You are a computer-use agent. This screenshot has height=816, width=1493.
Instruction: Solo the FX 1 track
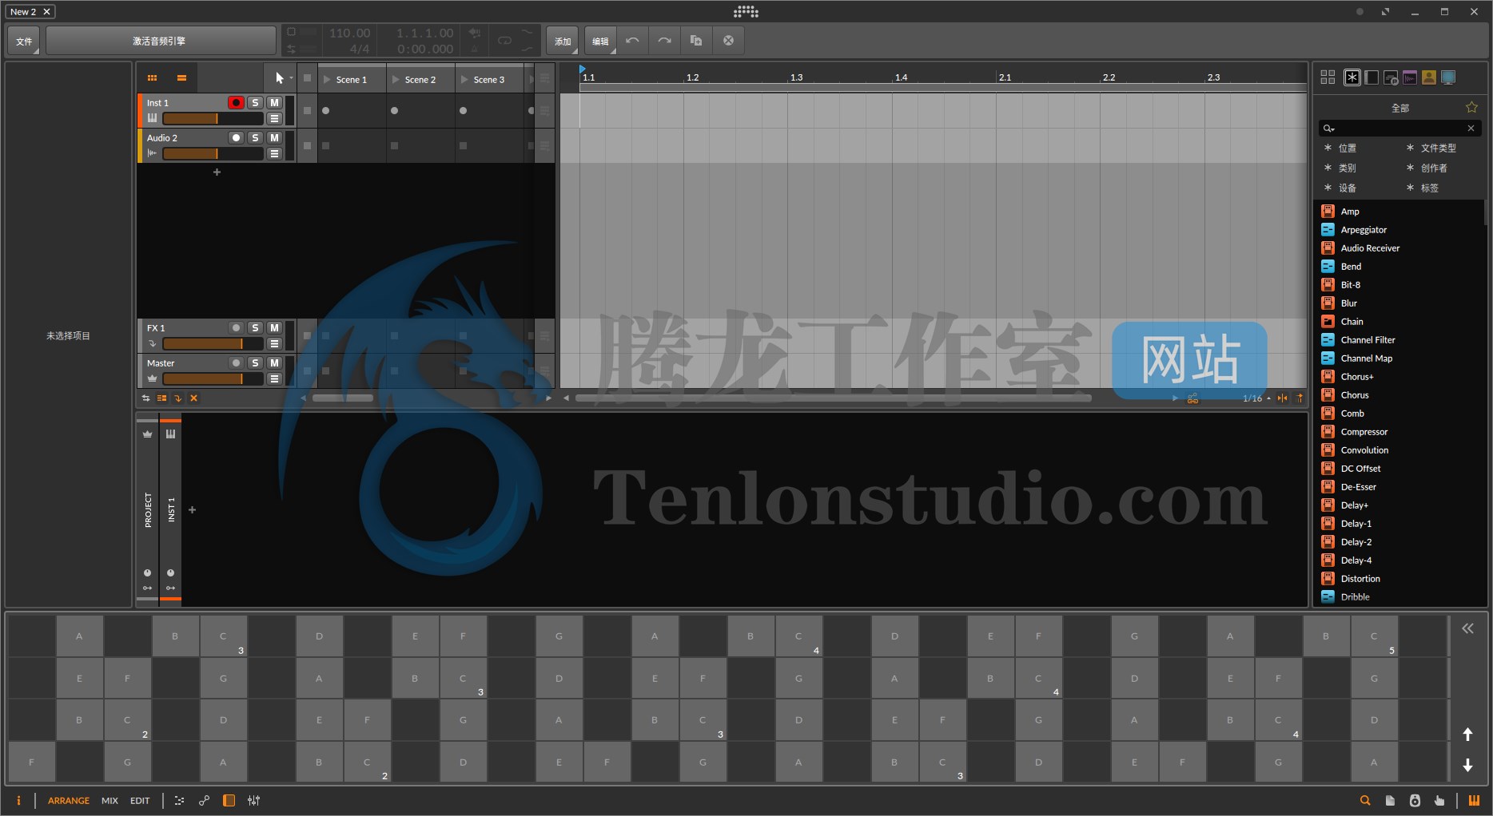pos(255,328)
